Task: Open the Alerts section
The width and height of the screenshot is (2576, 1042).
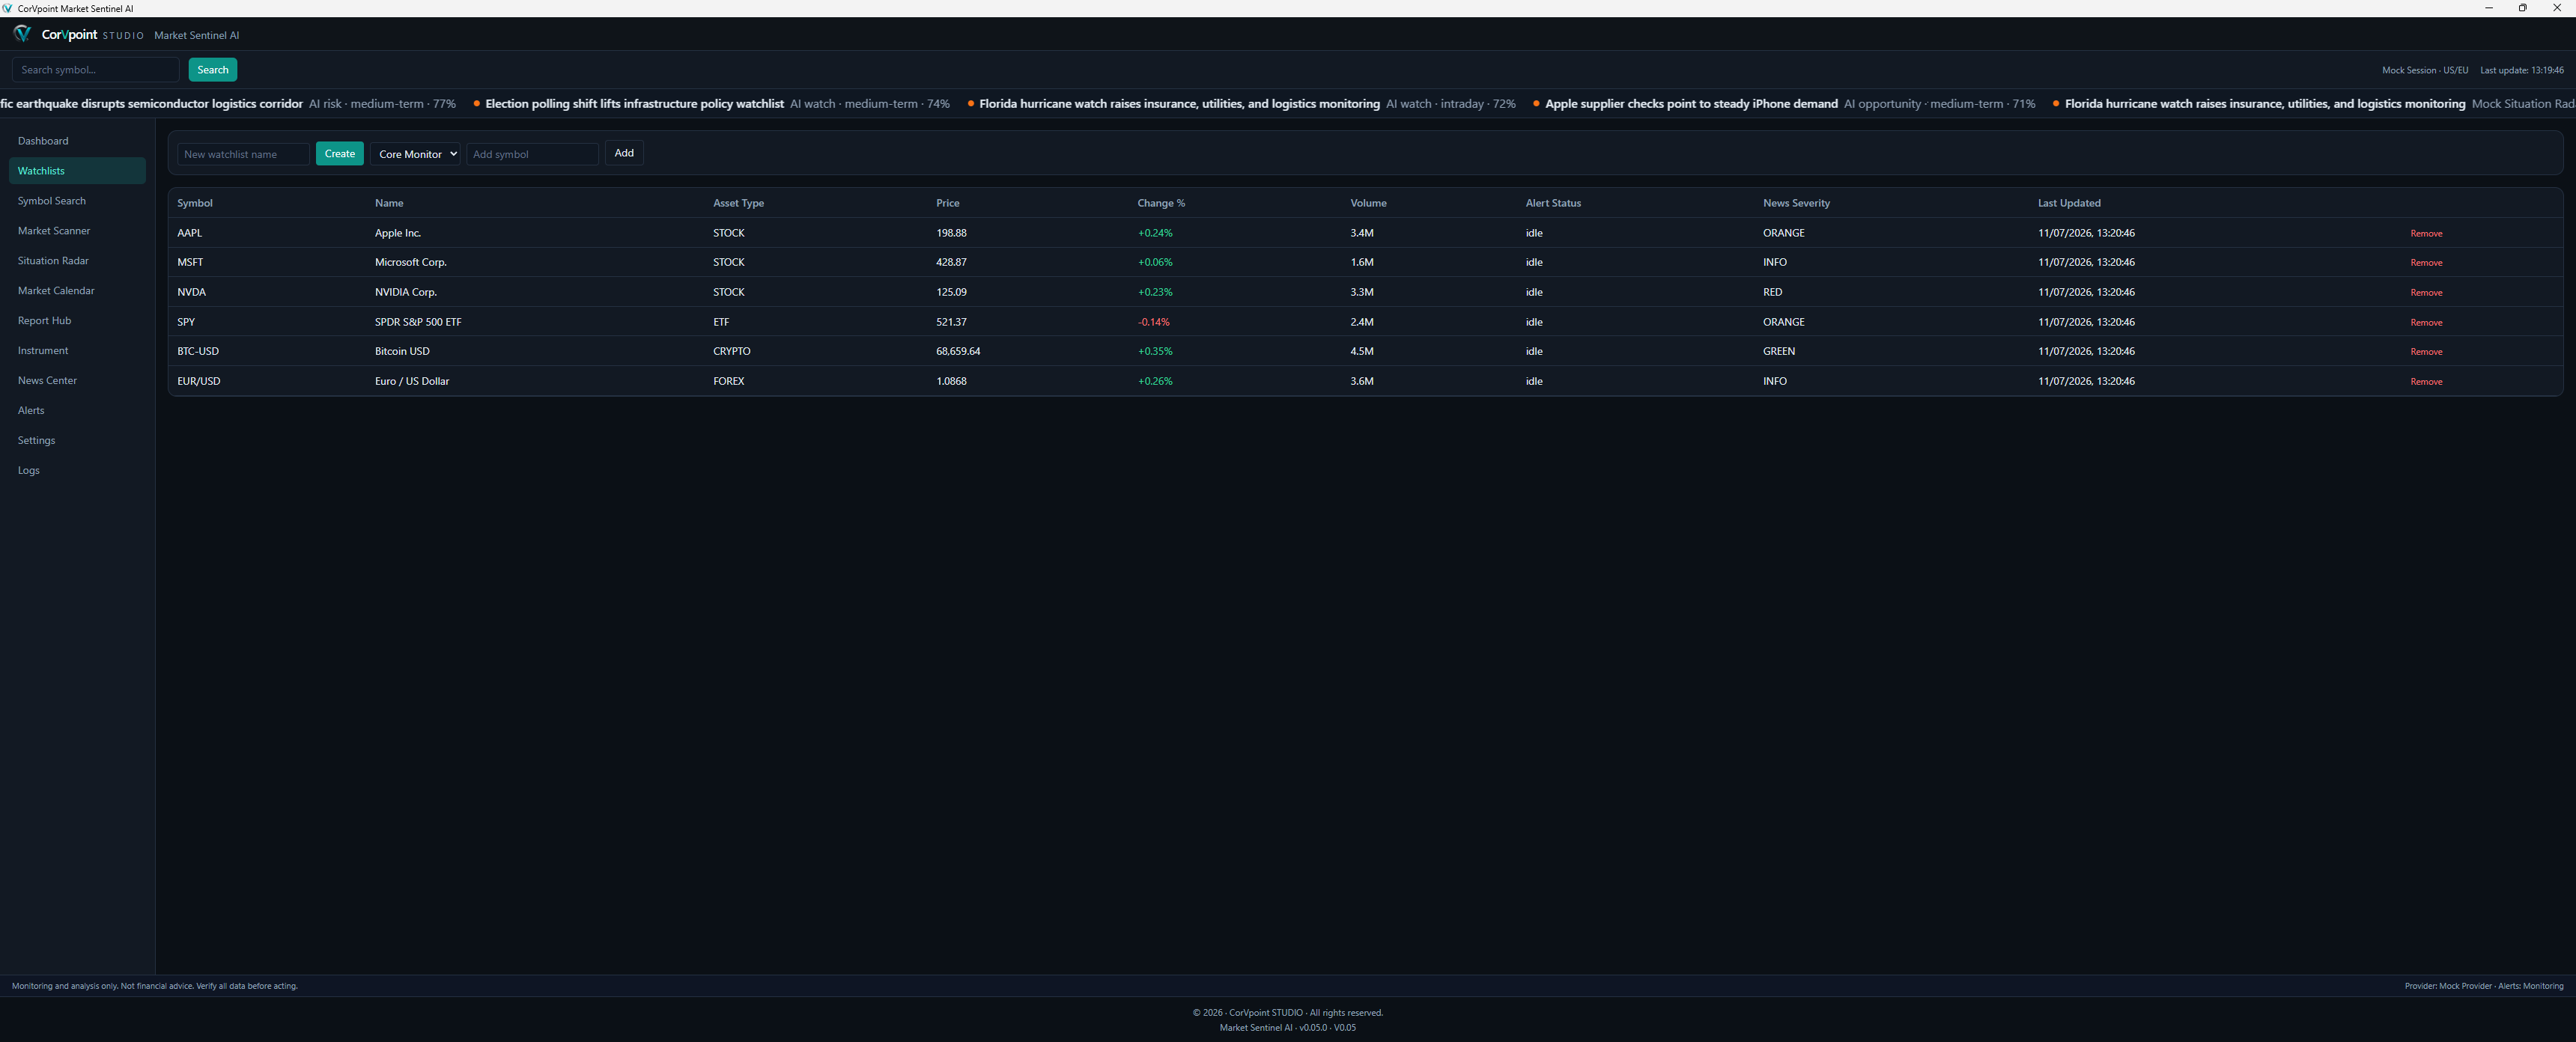Action: tap(77, 411)
